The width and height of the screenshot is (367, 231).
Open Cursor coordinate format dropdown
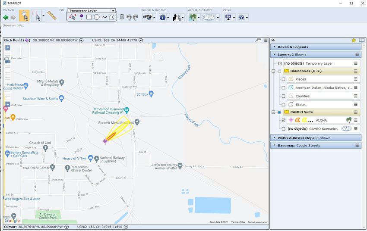pyautogui.click(x=66, y=227)
